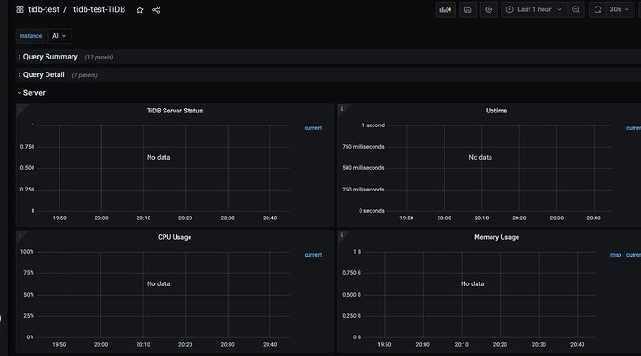Open the share dashboard icon

click(x=156, y=10)
